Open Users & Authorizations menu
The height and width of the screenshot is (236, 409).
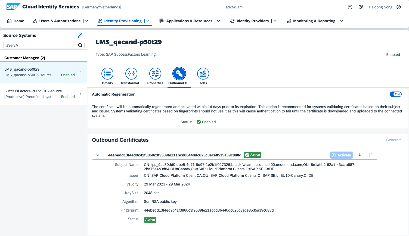(x=60, y=21)
